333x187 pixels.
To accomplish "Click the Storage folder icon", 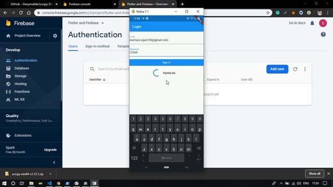I will [x=8, y=76].
